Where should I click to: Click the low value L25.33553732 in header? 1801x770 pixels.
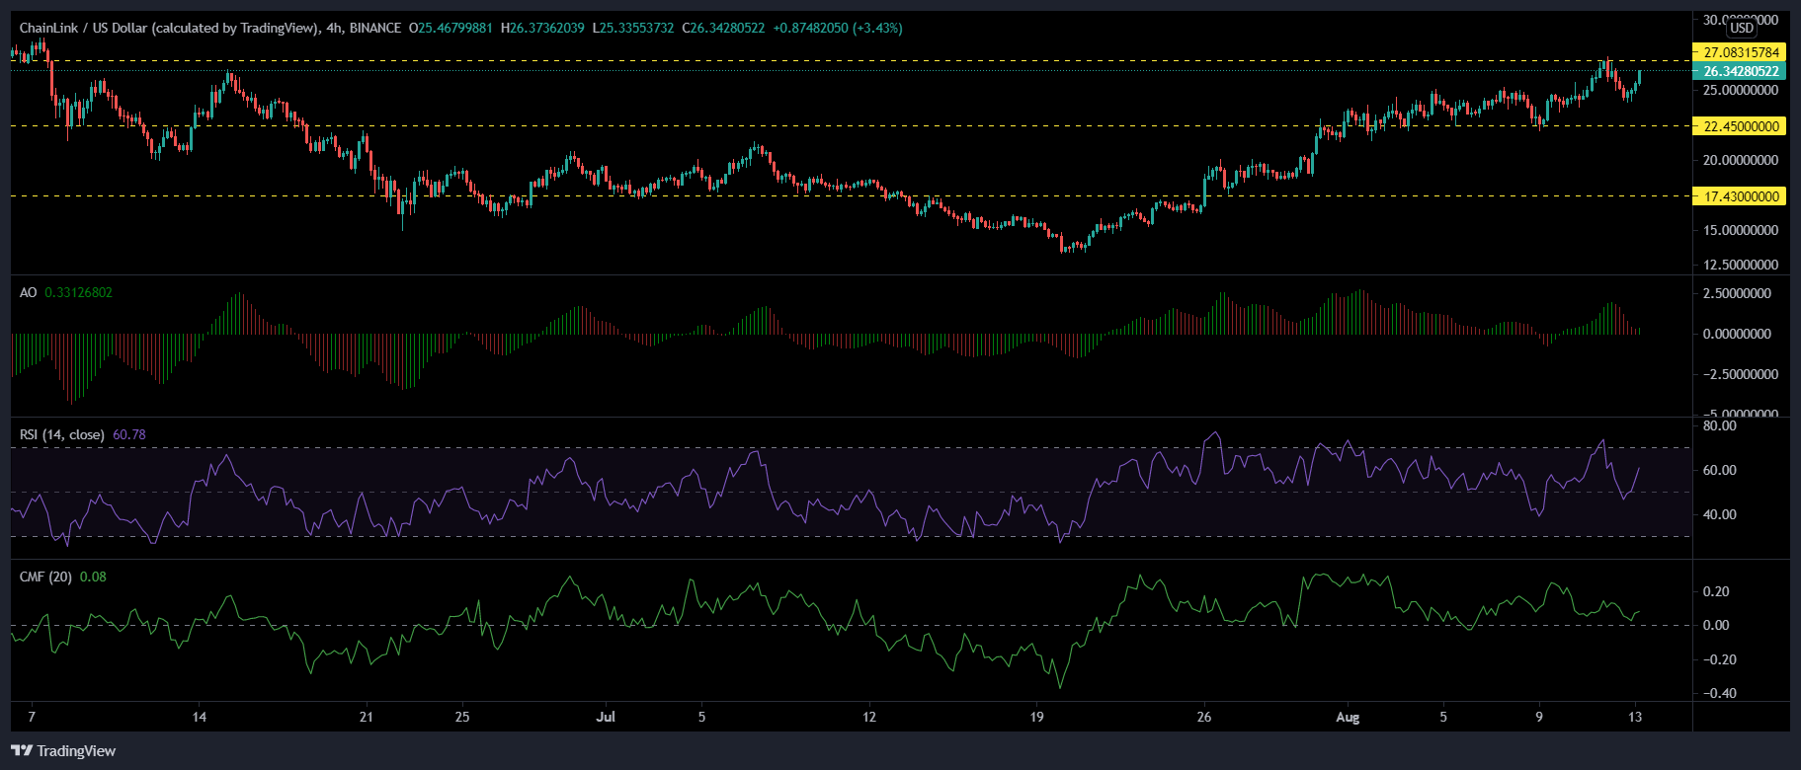[x=633, y=28]
